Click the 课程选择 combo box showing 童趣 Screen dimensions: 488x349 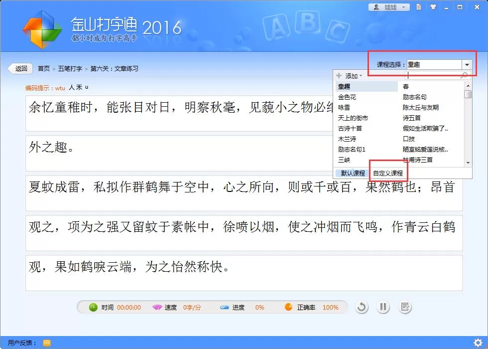tap(439, 65)
